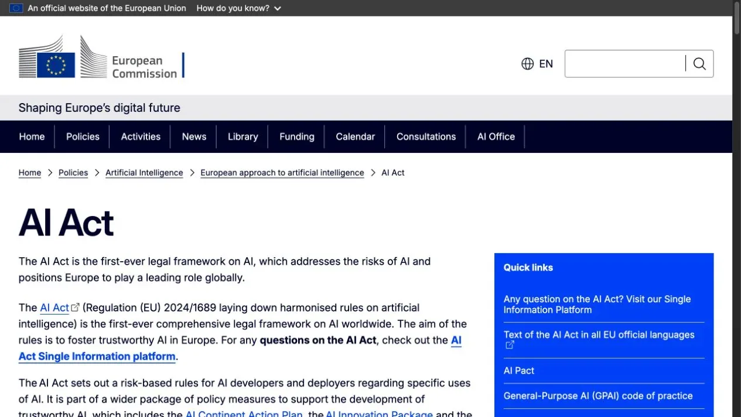Open the News menu item
Screen dimensions: 741x417
click(194, 136)
